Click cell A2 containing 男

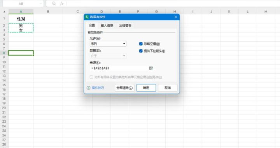(21, 25)
